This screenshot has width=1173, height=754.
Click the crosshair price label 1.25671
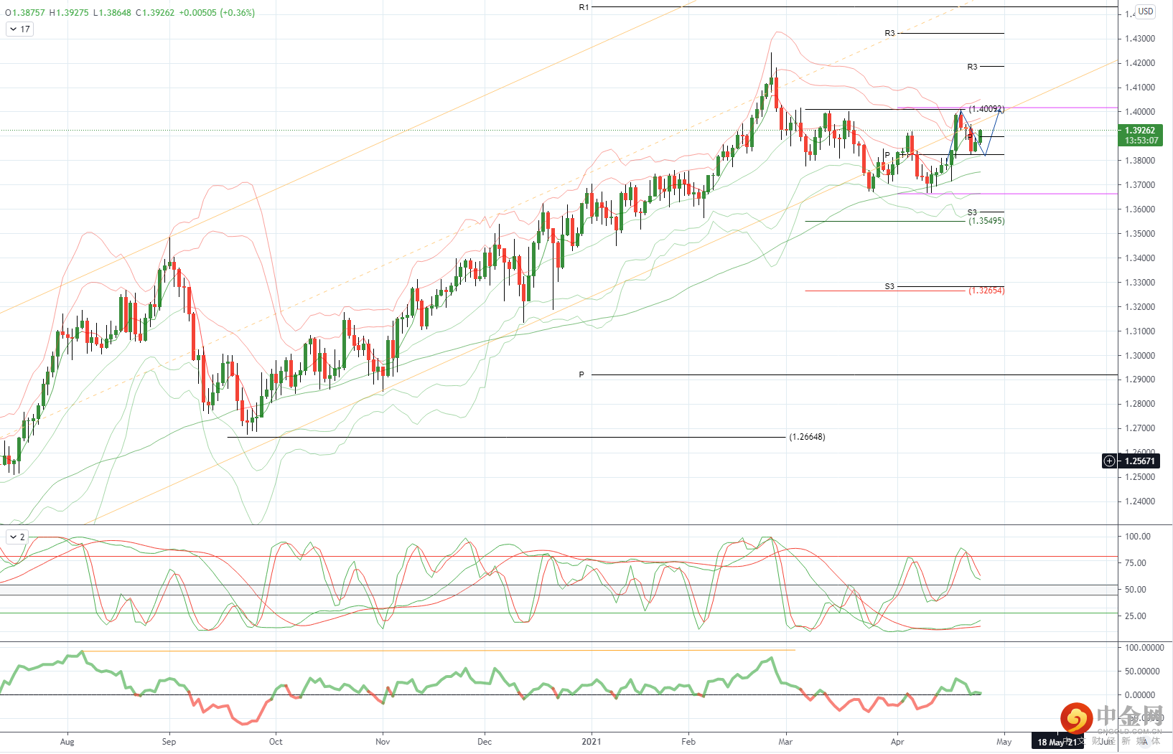click(x=1140, y=461)
